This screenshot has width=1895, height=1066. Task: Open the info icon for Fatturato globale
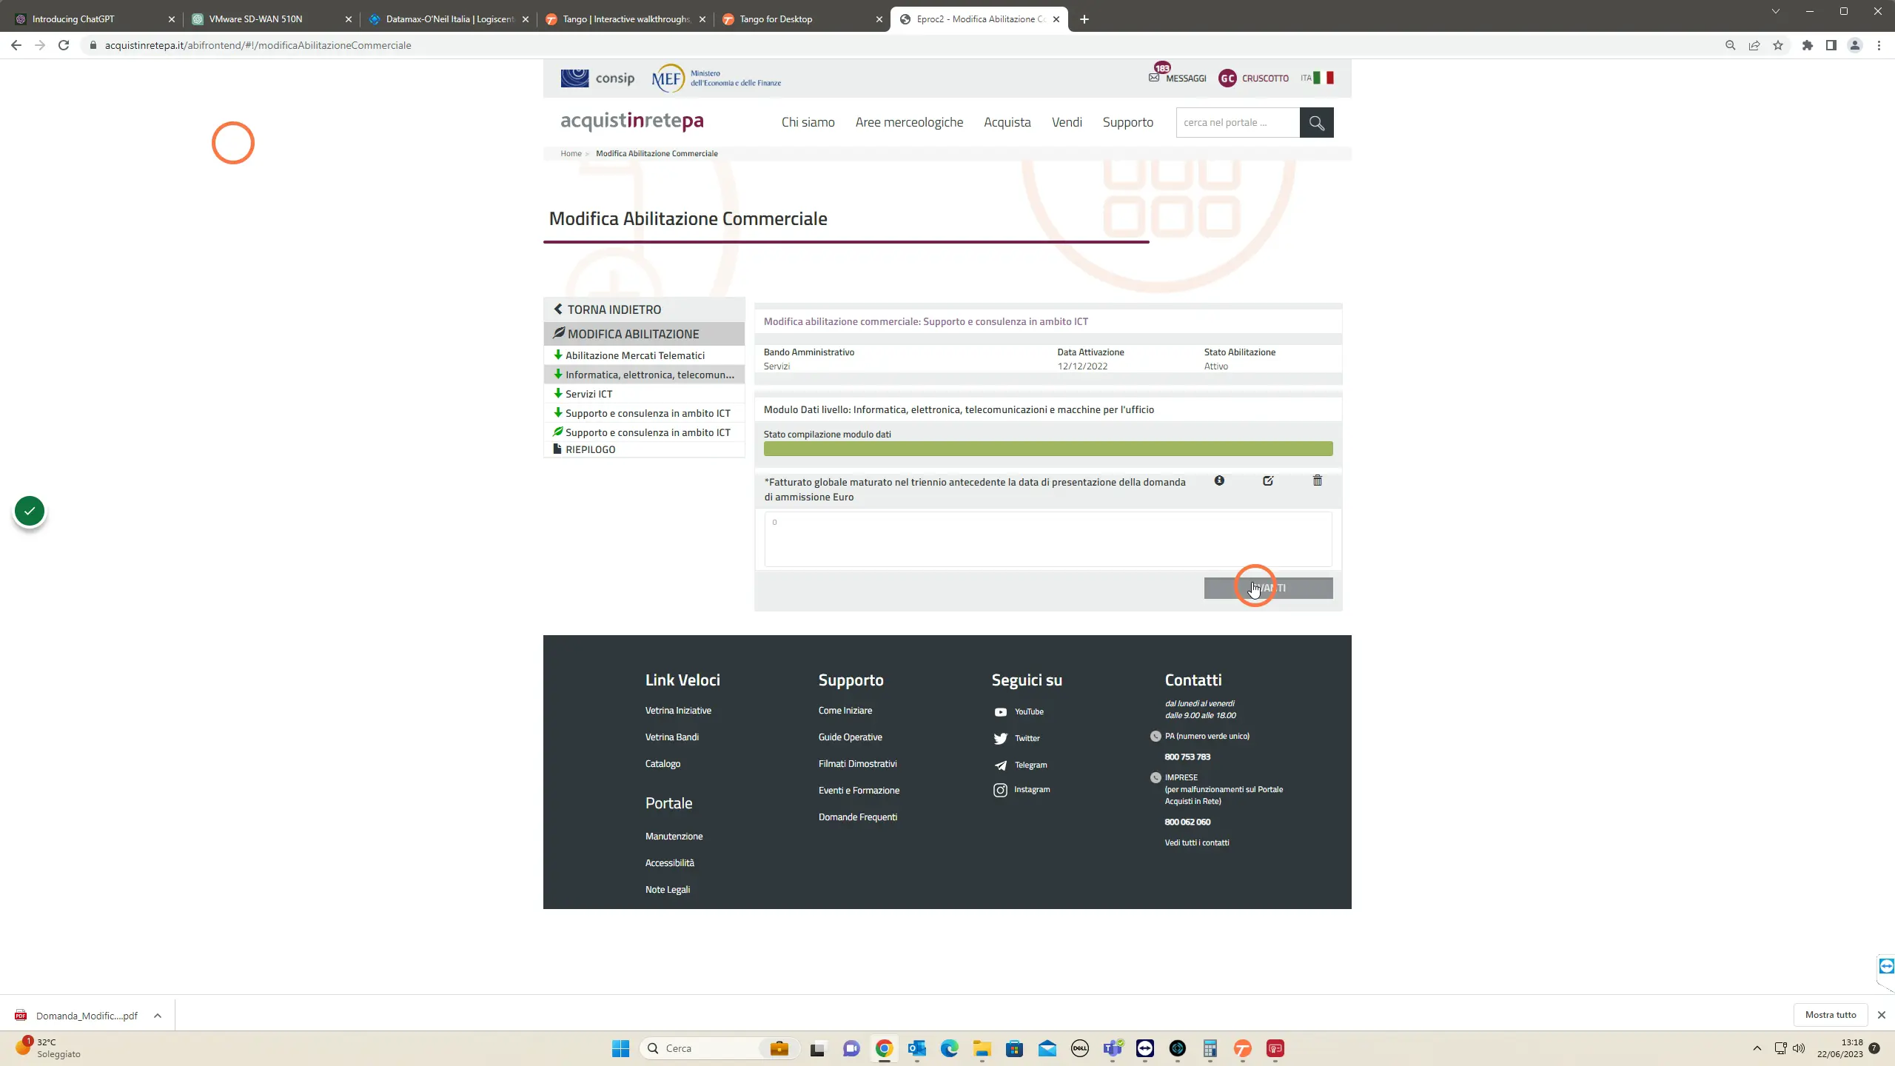click(x=1219, y=480)
